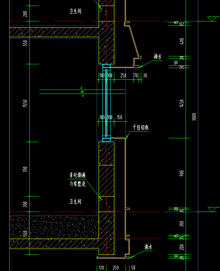Pick the 120 dimension text

point(101,268)
